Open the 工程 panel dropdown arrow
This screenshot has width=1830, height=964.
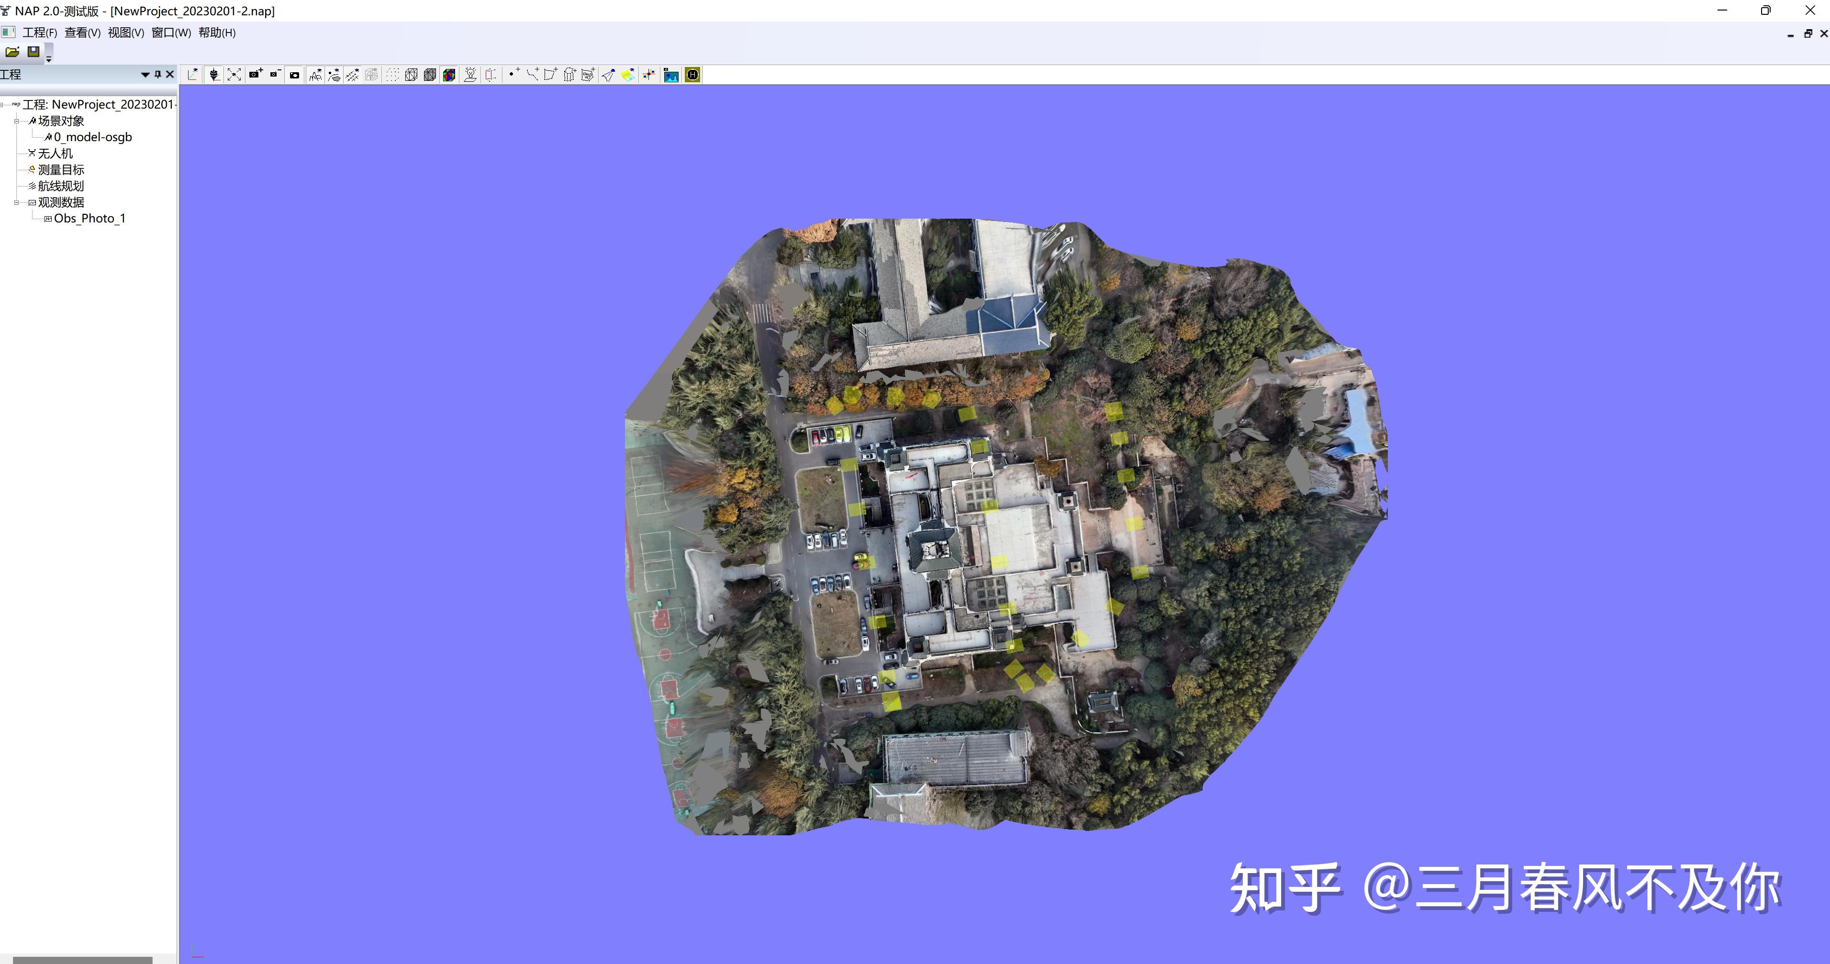point(145,75)
